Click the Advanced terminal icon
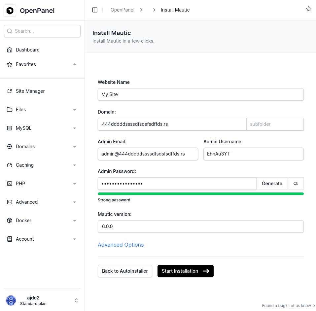The width and height of the screenshot is (316, 311). click(10, 202)
